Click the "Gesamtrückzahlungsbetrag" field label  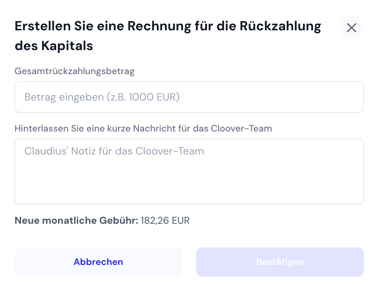click(x=74, y=72)
